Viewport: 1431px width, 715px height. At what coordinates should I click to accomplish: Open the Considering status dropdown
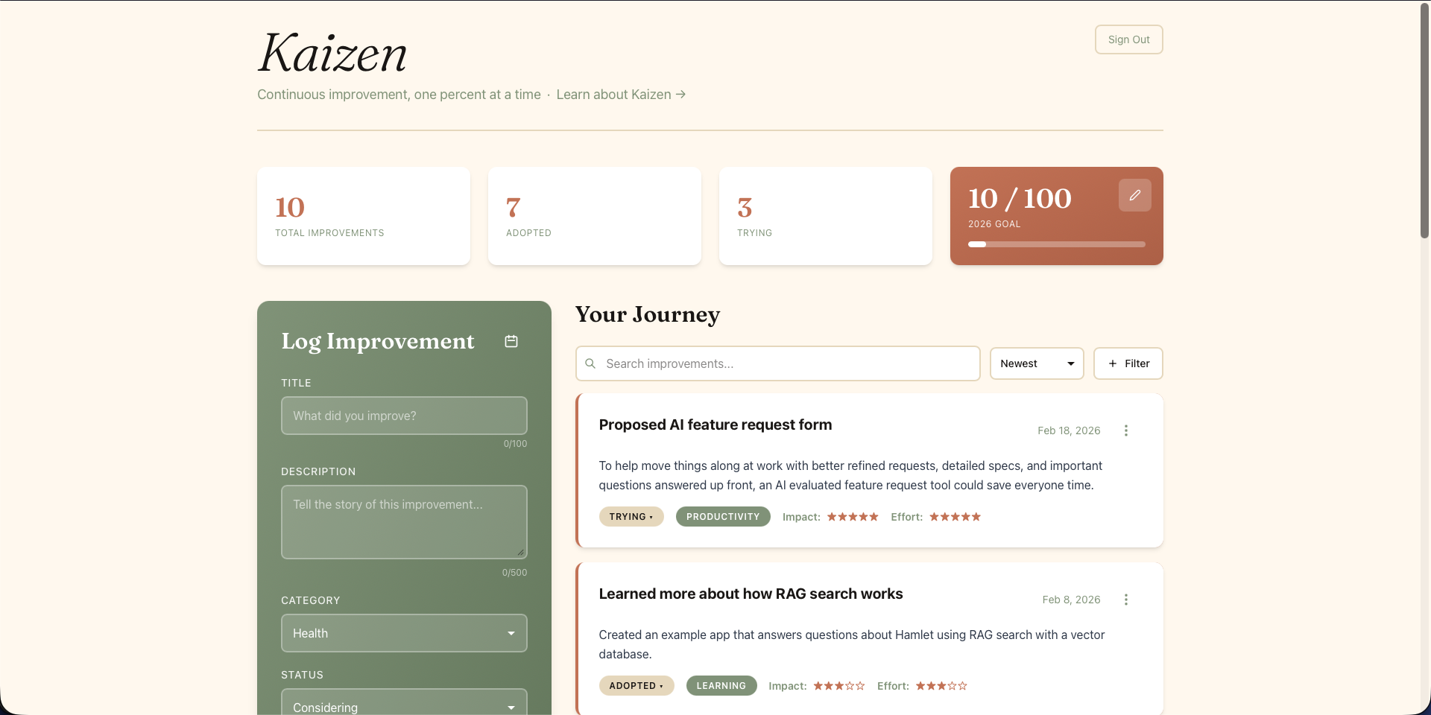point(403,706)
